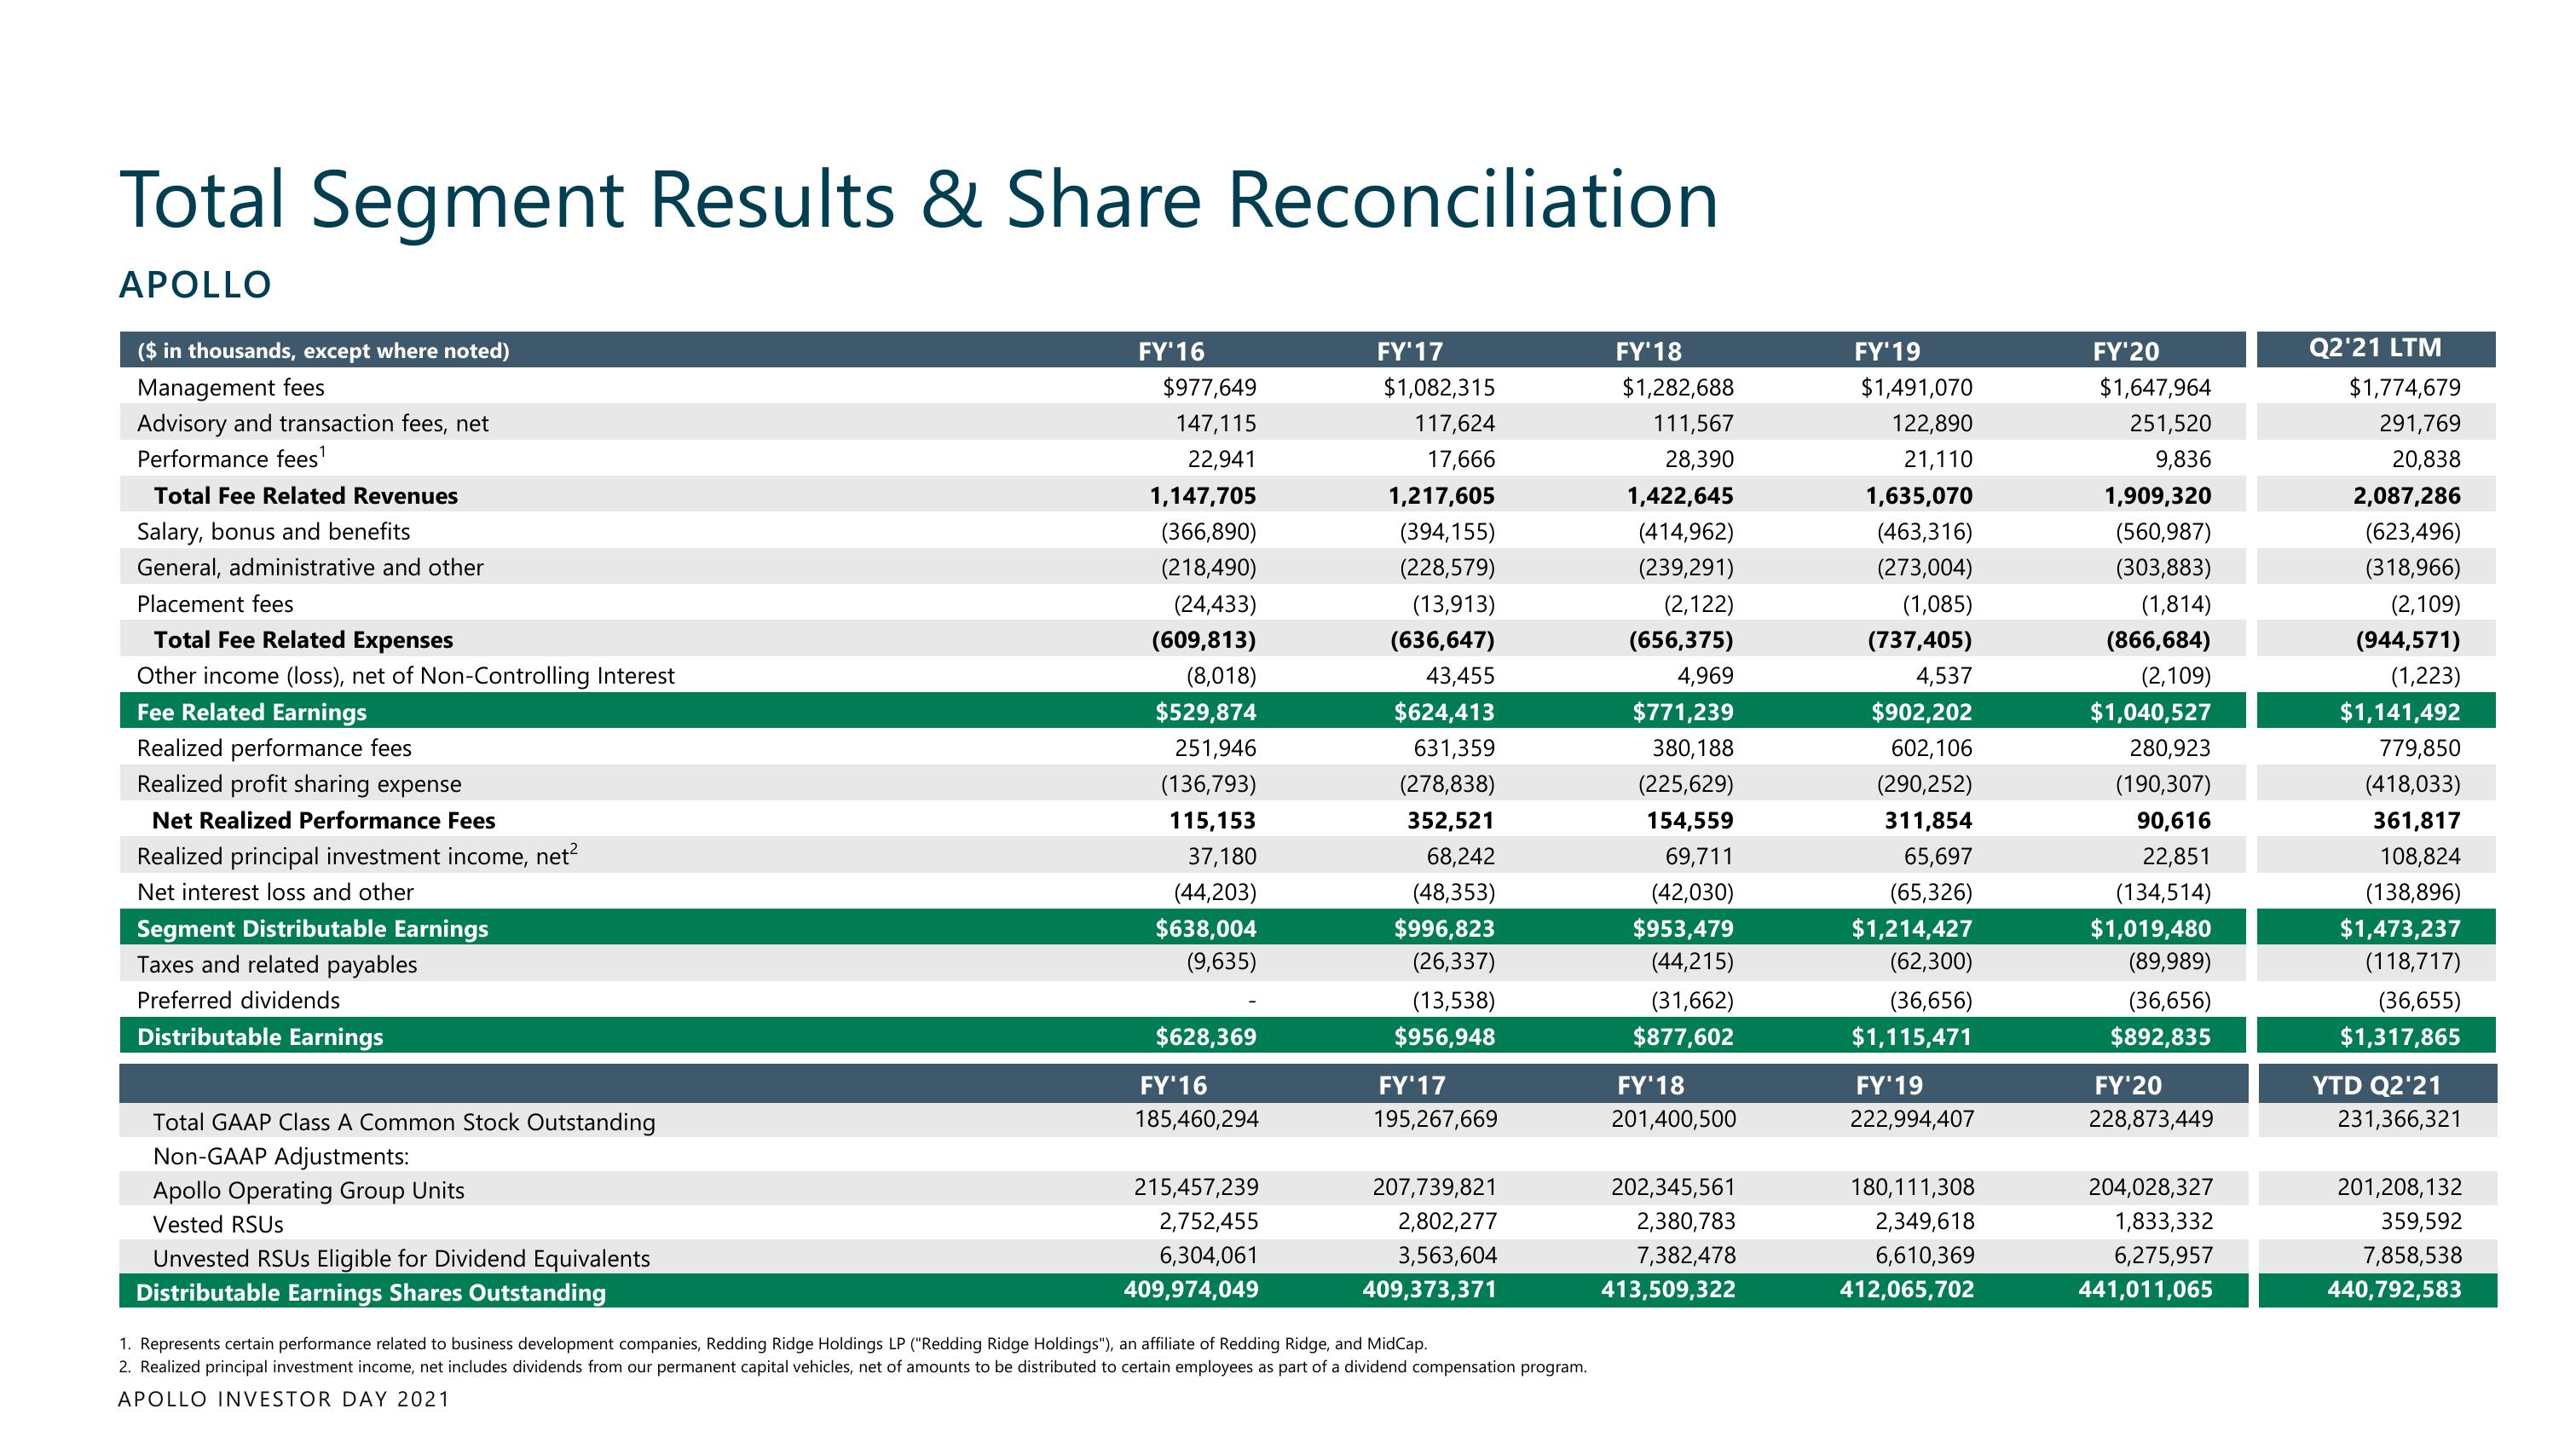Click footnote 2 about realized principal investment income
Image resolution: width=2576 pixels, height=1449 pixels.
click(x=853, y=1367)
